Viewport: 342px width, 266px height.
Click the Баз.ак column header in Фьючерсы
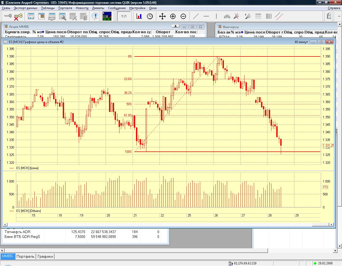coord(224,32)
